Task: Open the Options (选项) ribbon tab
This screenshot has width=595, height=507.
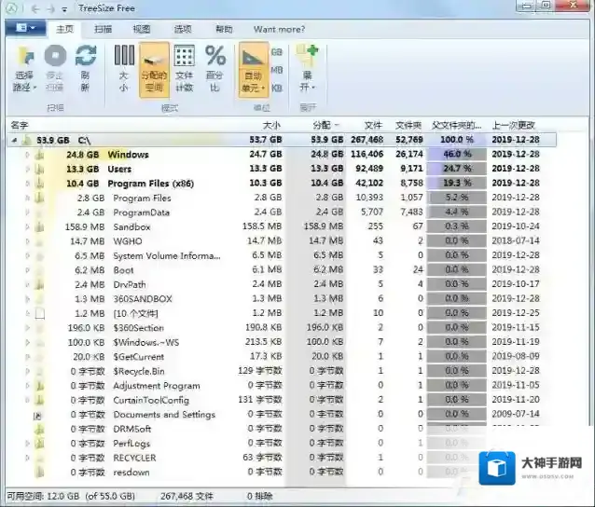Action: pyautogui.click(x=183, y=29)
